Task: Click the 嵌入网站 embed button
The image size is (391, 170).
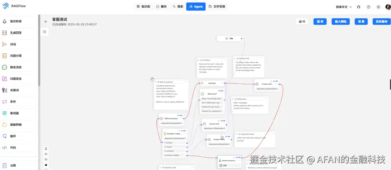Action: pos(341,22)
